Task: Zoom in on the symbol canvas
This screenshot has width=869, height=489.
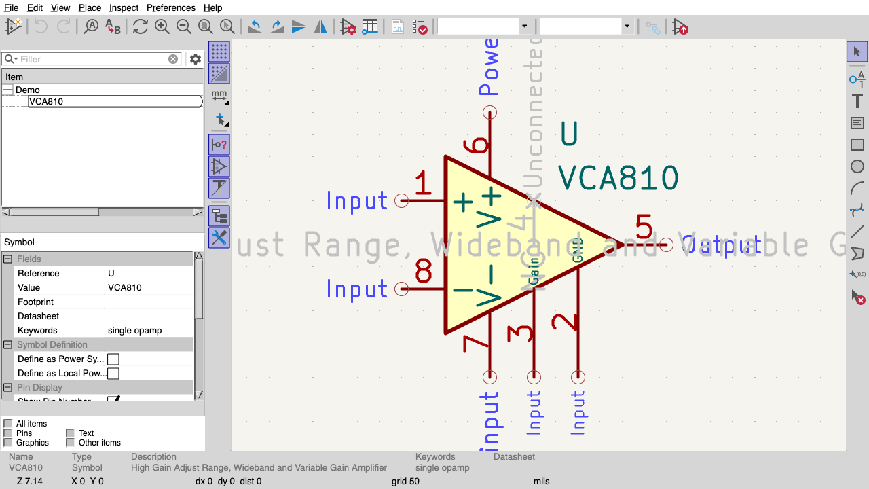Action: click(162, 26)
